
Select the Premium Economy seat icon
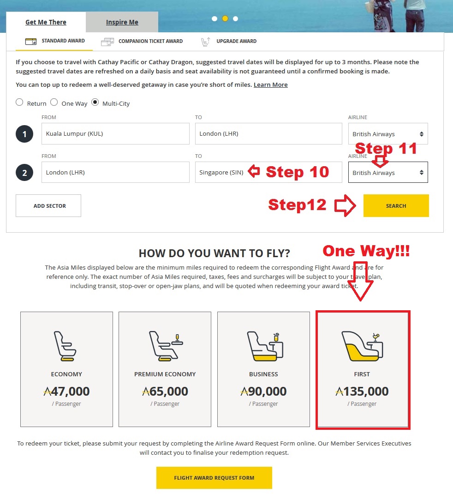(166, 346)
